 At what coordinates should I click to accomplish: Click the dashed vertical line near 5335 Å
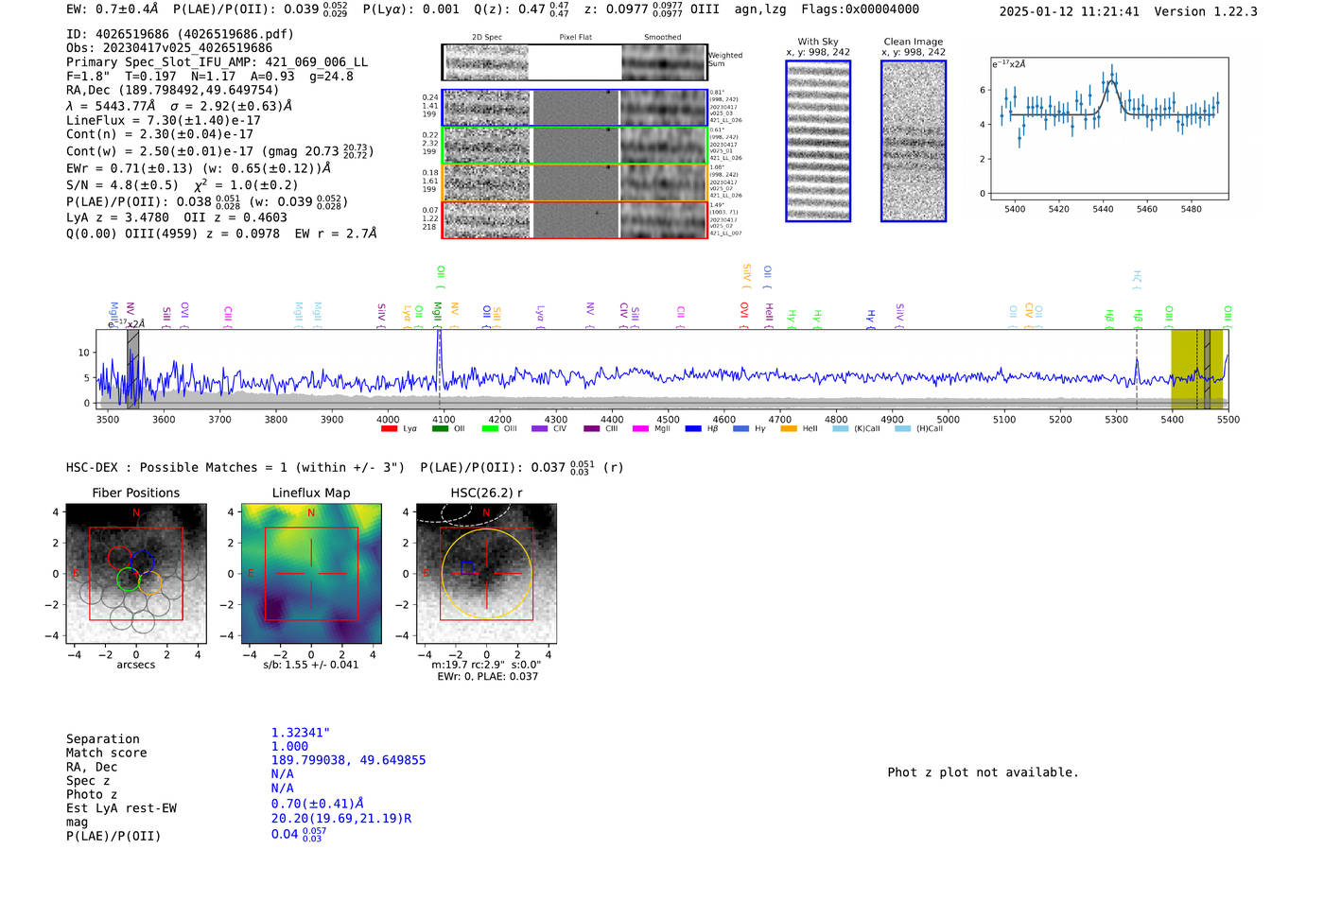(x=1137, y=369)
